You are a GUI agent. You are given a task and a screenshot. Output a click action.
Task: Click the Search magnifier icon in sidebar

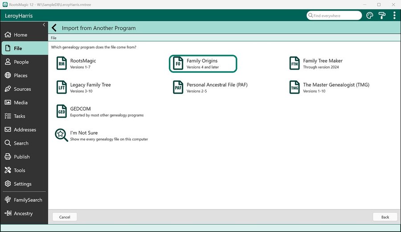(x=8, y=143)
